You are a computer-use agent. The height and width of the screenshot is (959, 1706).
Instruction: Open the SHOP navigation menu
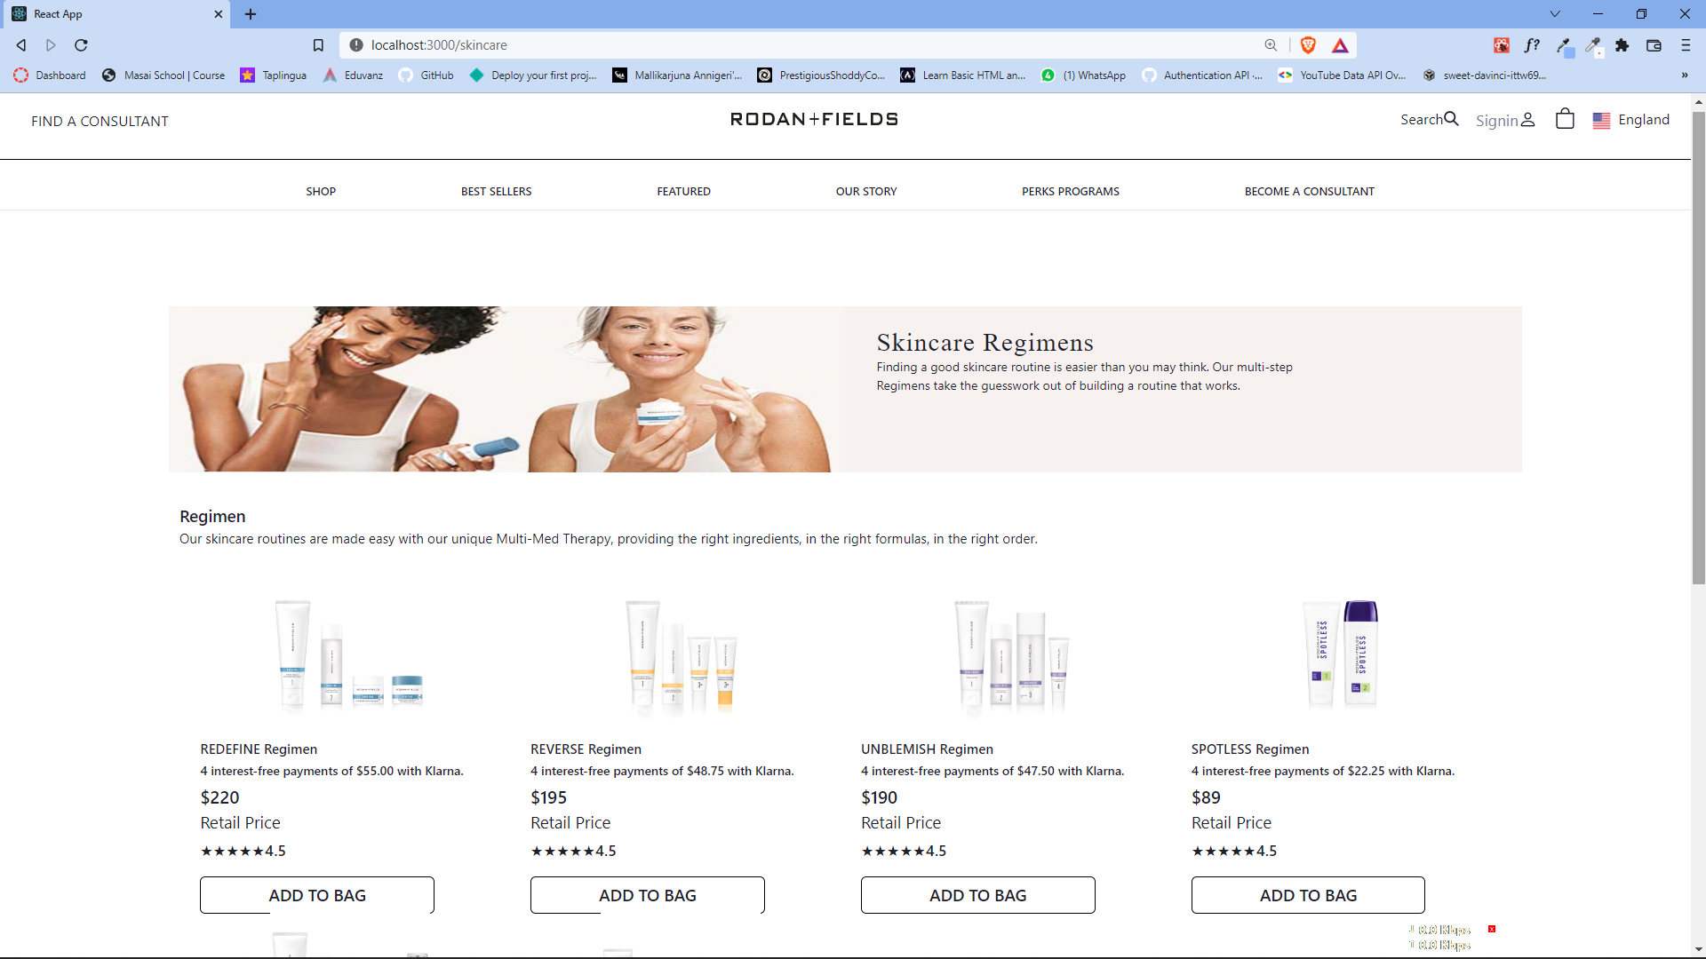[x=321, y=191]
